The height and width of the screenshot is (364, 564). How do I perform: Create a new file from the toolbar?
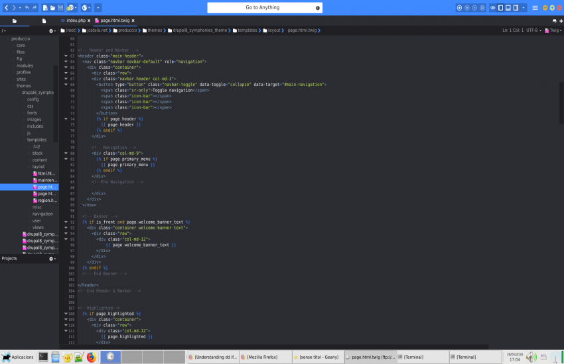coord(45,7)
